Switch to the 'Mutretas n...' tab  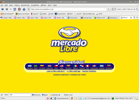pyautogui.click(x=113, y=18)
